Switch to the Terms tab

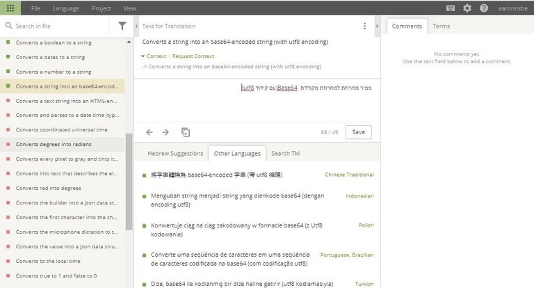[x=441, y=26]
